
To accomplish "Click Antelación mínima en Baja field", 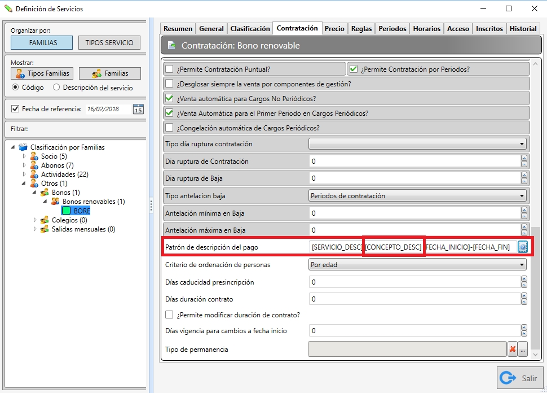I will point(415,213).
